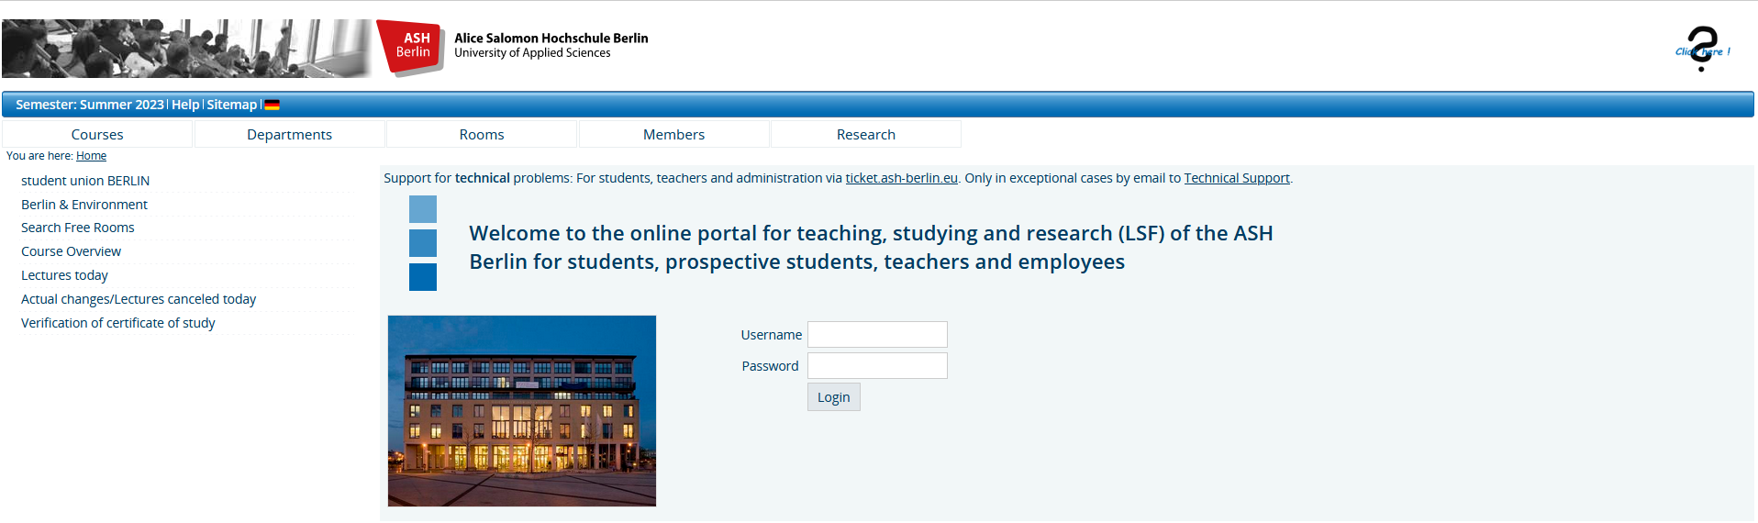Click the ASH Berlin red logo
Screen dimensions: 1758x523
pos(410,47)
